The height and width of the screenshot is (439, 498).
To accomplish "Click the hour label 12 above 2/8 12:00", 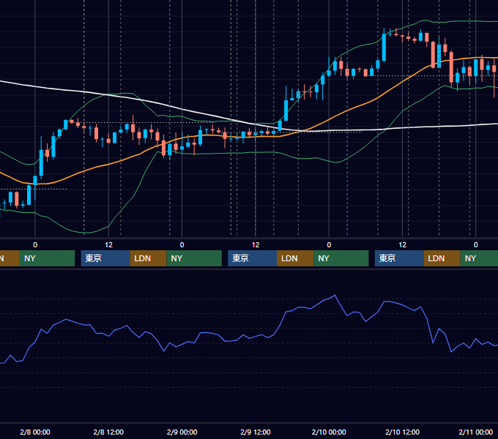I will [x=108, y=245].
